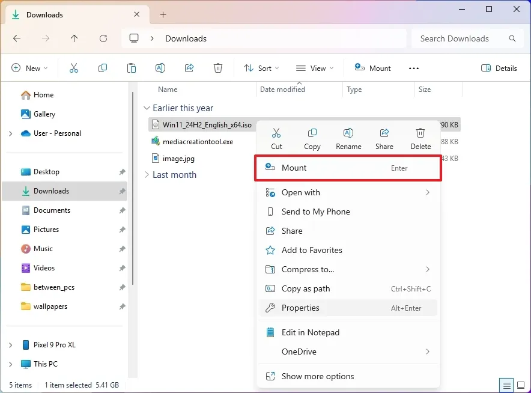Click the Delete icon in the toolbar
Viewport: 531px width, 393px height.
click(x=218, y=68)
